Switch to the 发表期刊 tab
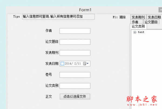Viewport: 162px width, 109px height. tap(138, 17)
